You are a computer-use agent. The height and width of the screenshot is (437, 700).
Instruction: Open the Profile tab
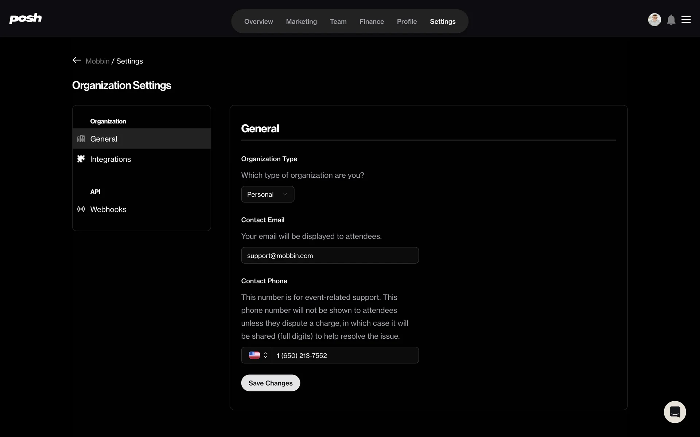[x=407, y=21]
